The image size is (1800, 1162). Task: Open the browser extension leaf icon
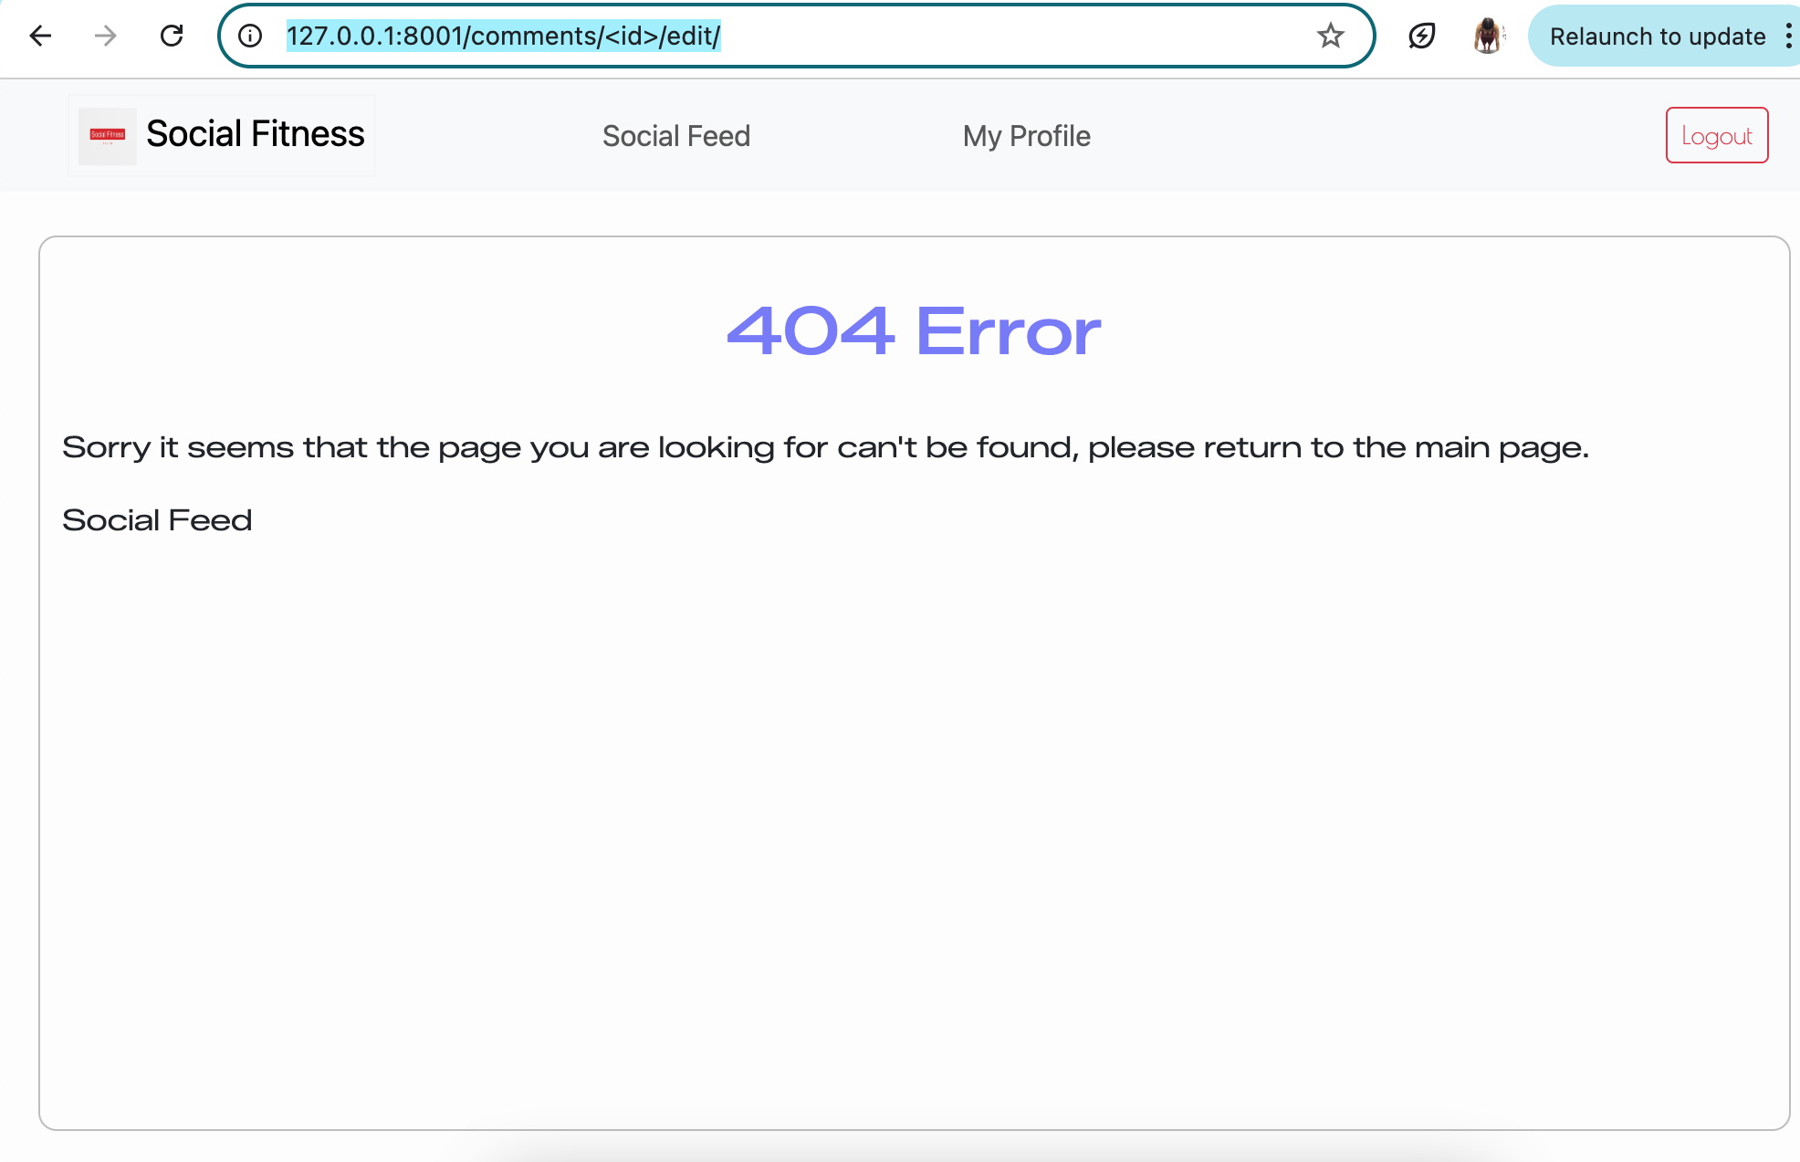pyautogui.click(x=1422, y=36)
